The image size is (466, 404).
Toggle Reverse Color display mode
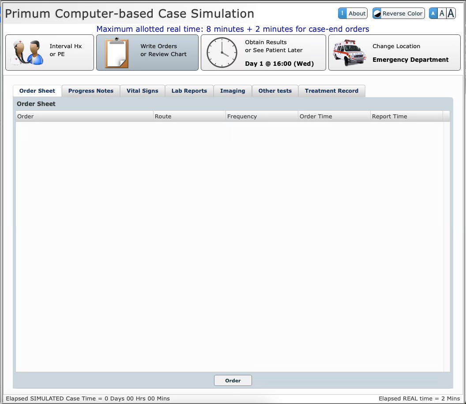tap(398, 13)
